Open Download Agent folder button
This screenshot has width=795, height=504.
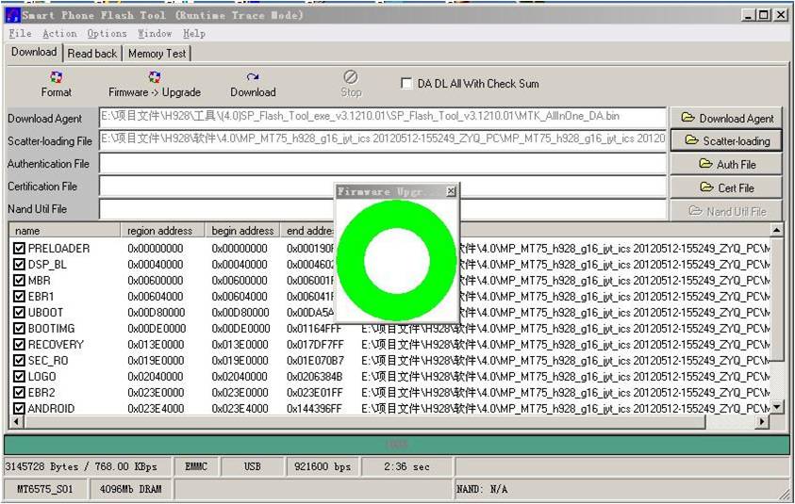tap(726, 118)
